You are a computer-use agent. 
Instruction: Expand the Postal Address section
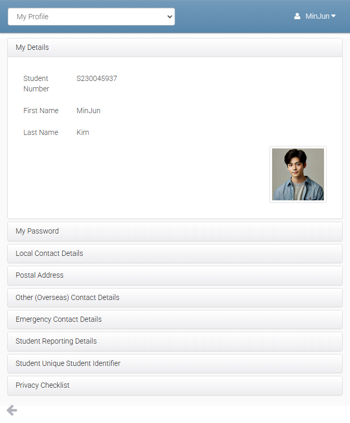(x=174, y=275)
